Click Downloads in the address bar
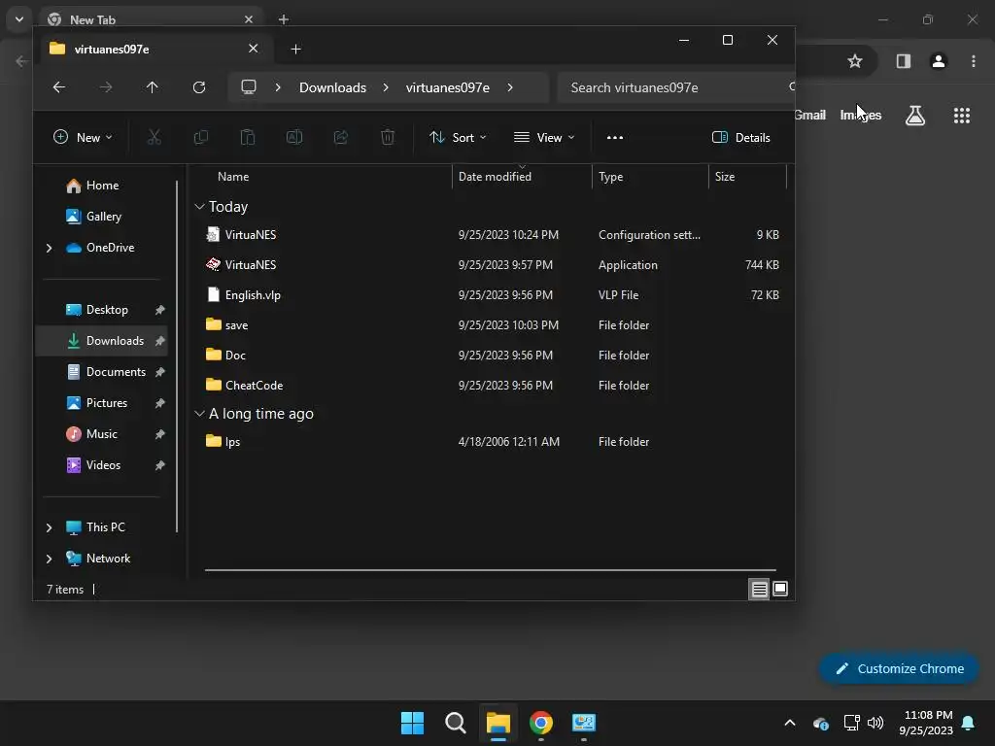995x746 pixels. [332, 87]
